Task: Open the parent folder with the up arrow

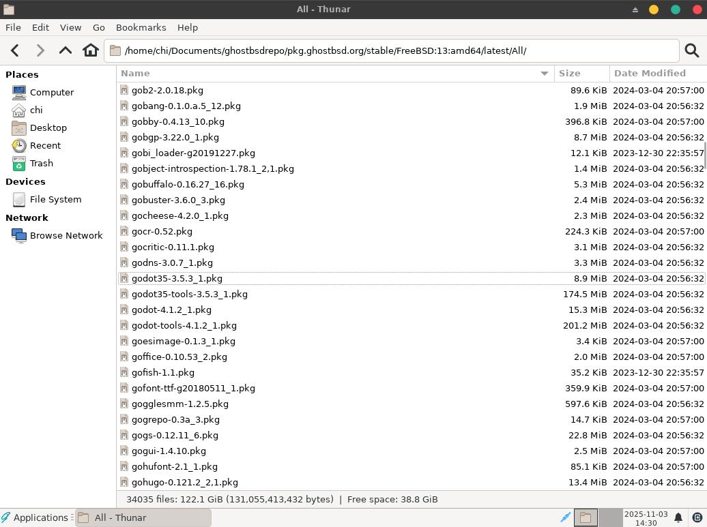Action: (x=66, y=50)
